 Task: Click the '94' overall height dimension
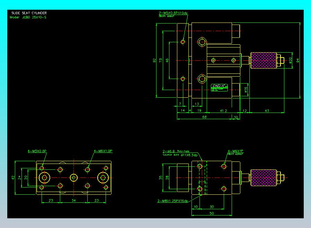click(297, 61)
